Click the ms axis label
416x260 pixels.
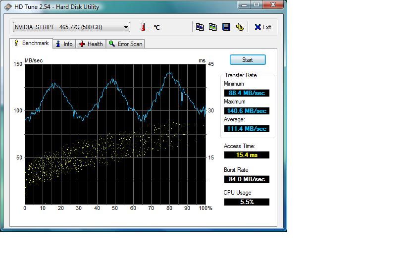tap(202, 60)
